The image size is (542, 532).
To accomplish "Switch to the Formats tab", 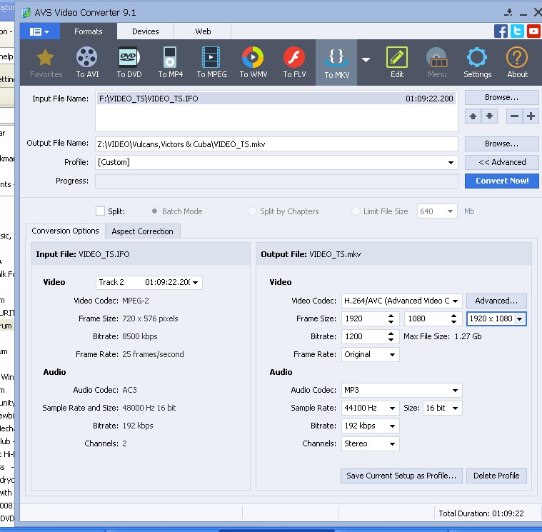I will (x=88, y=31).
